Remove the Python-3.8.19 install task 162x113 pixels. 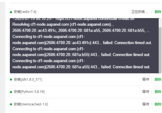click(x=158, y=92)
